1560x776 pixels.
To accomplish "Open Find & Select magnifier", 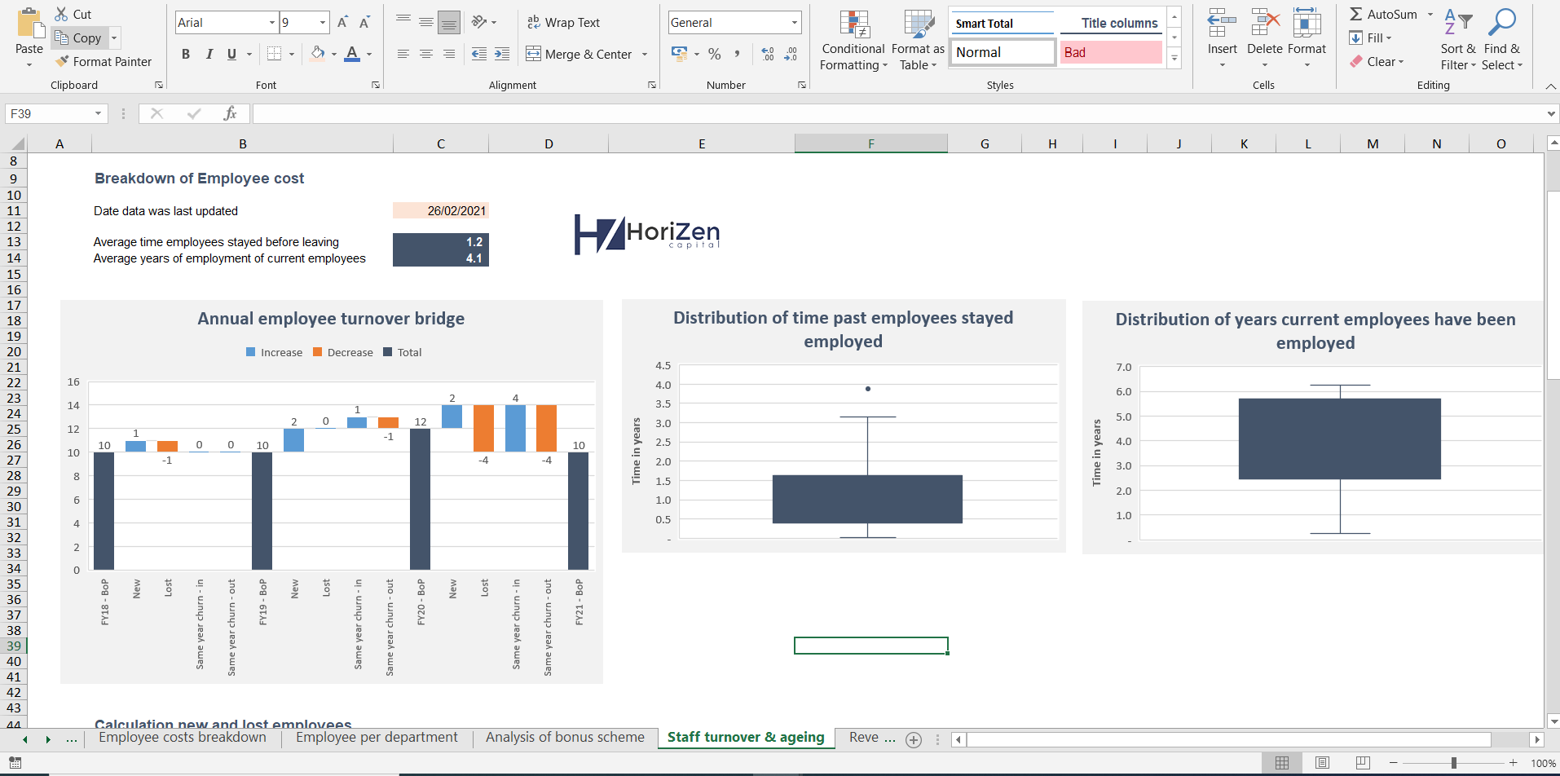I will 1501,39.
